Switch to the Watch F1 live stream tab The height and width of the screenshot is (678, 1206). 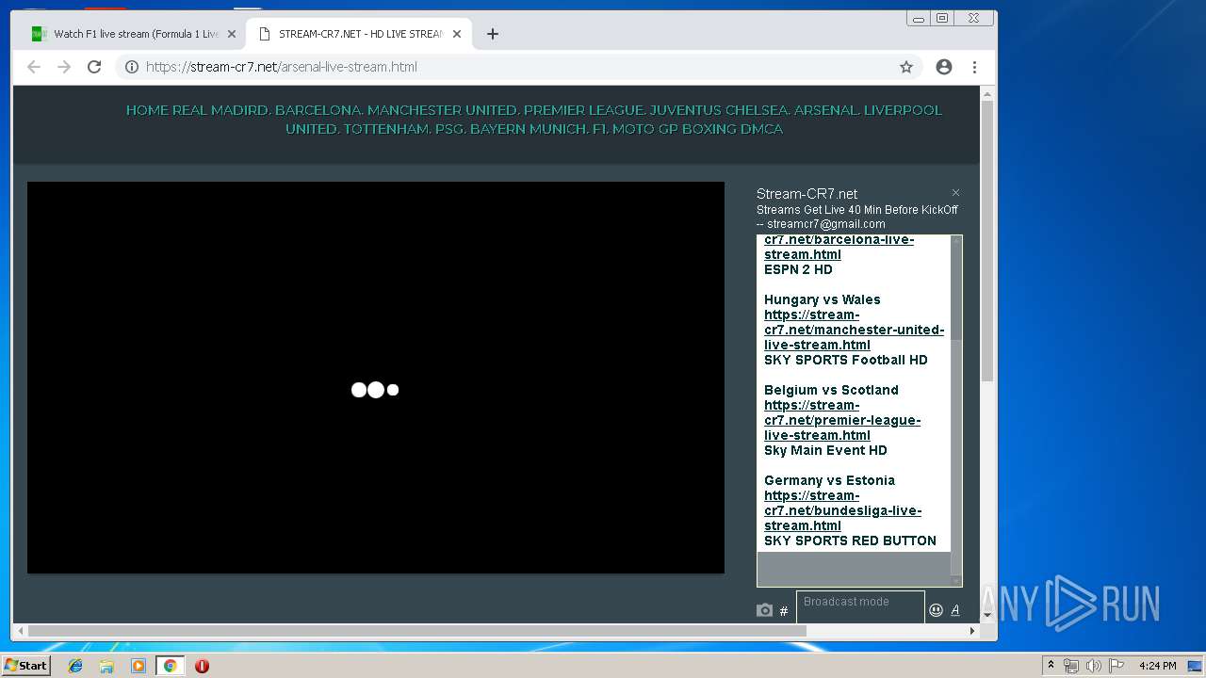(x=134, y=34)
